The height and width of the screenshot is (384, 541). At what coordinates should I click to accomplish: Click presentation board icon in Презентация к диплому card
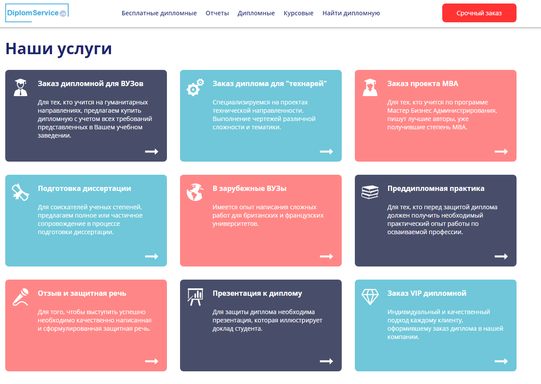coord(195,297)
